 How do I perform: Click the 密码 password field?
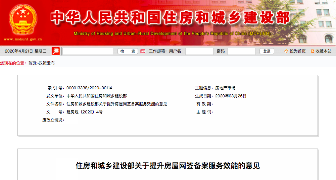241,51
